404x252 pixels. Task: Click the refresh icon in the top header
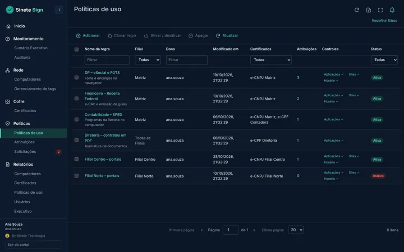[x=357, y=10]
